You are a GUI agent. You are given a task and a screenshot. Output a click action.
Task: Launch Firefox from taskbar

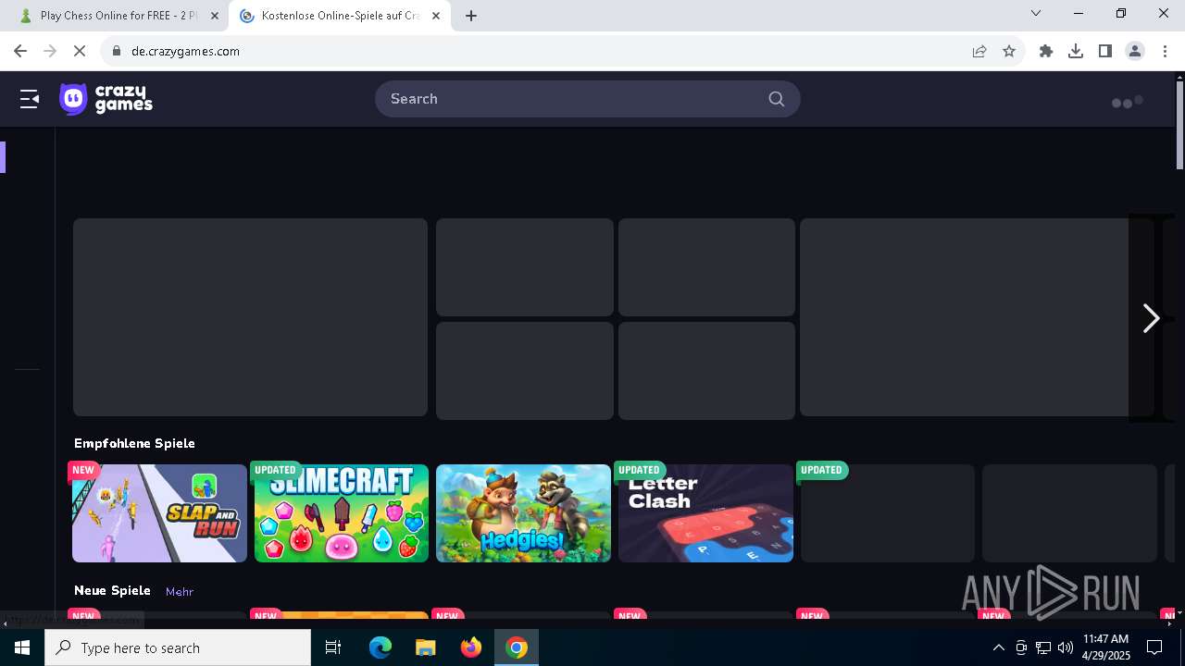click(471, 647)
